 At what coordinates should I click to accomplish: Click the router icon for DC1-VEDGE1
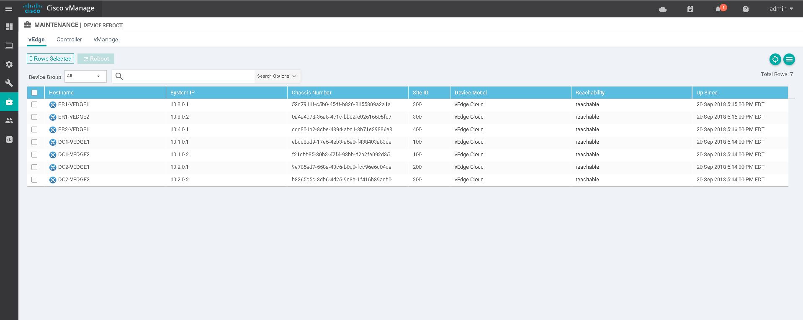[x=53, y=142]
